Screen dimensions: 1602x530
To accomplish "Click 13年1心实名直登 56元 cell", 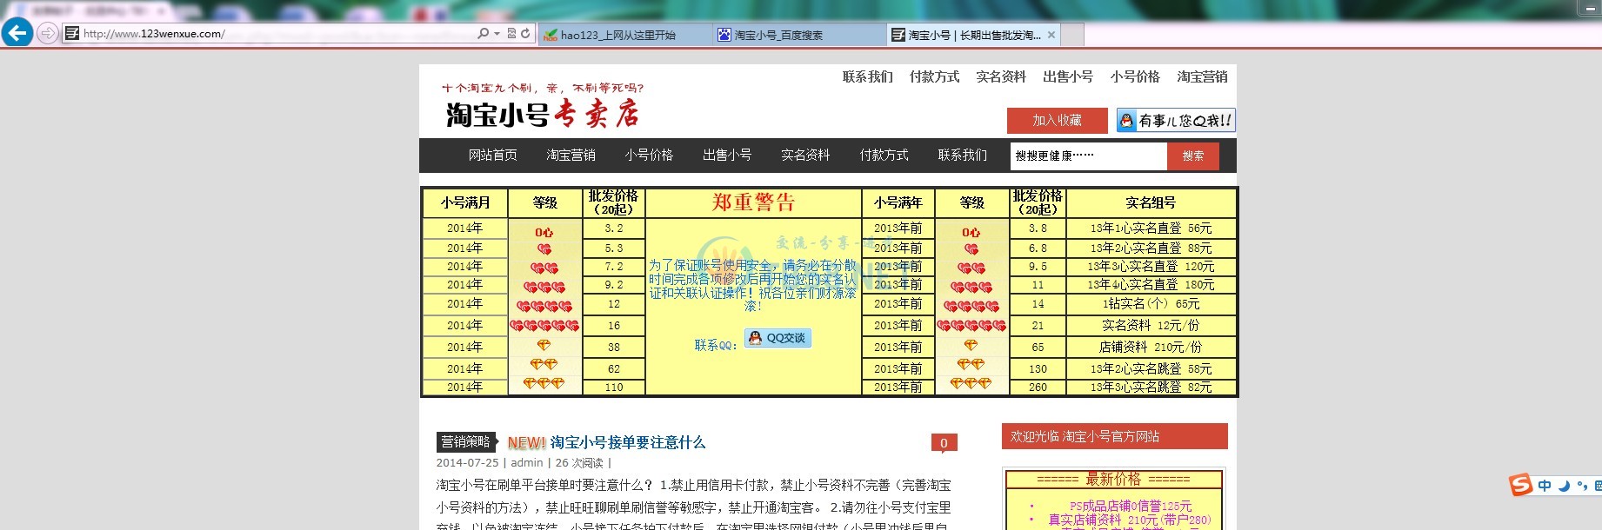I will click(1151, 229).
